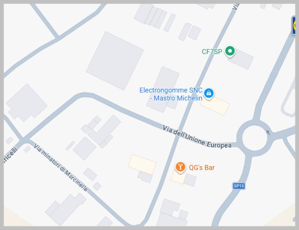299x230 pixels.
Task: Click the blue Electrongomme shopping bag pin
Action: (209, 93)
